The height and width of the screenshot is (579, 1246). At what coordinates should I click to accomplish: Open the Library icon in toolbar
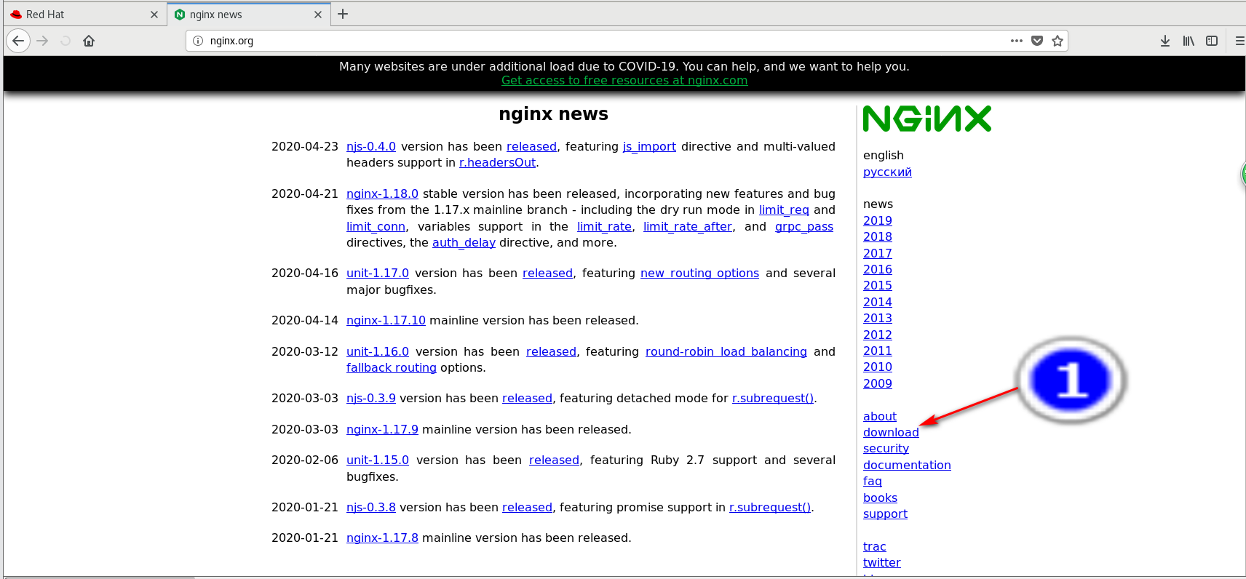pyautogui.click(x=1189, y=41)
